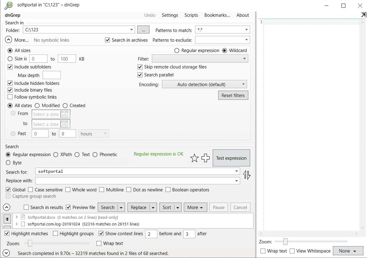The height and width of the screenshot is (258, 367).
Task: Select Phonetic search type
Action: tap(95, 155)
